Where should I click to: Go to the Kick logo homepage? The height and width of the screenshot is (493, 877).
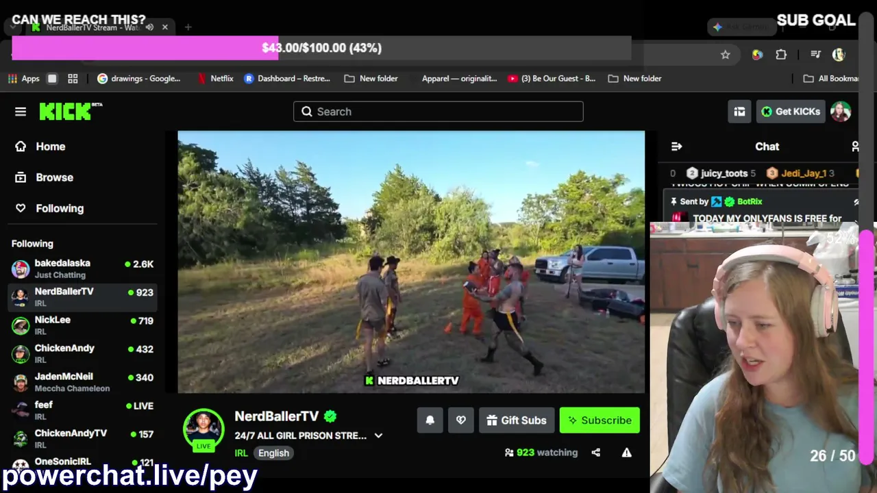[x=71, y=112]
